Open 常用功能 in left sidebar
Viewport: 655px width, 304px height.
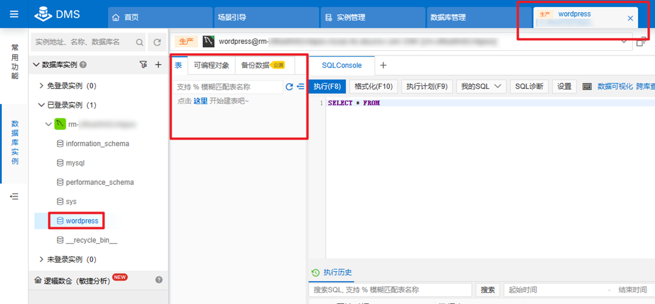tap(15, 62)
